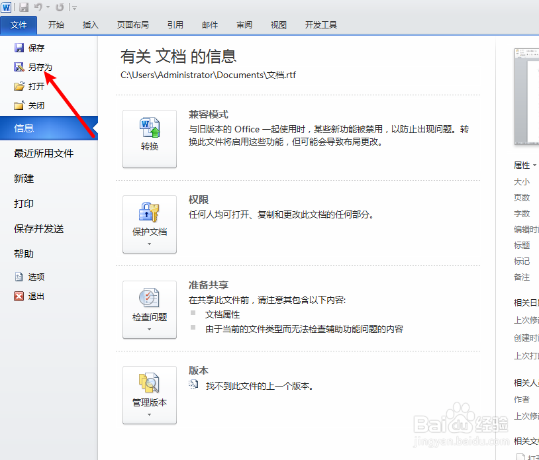This screenshot has height=460, width=539.
Task: Click the red 退出 icon
Action: (x=19, y=296)
